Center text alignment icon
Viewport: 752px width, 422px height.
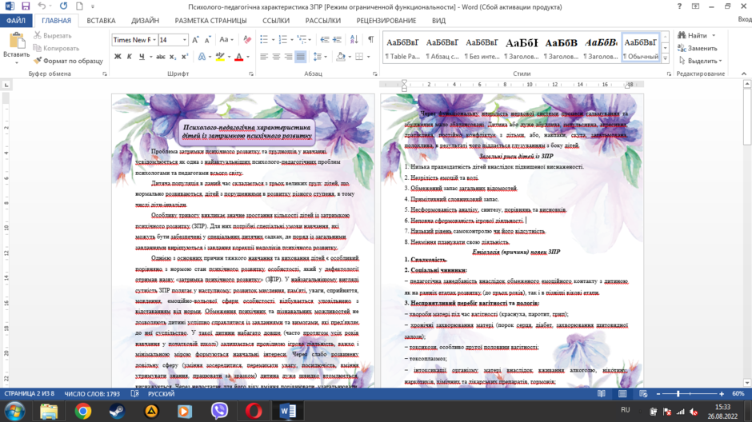(x=276, y=57)
